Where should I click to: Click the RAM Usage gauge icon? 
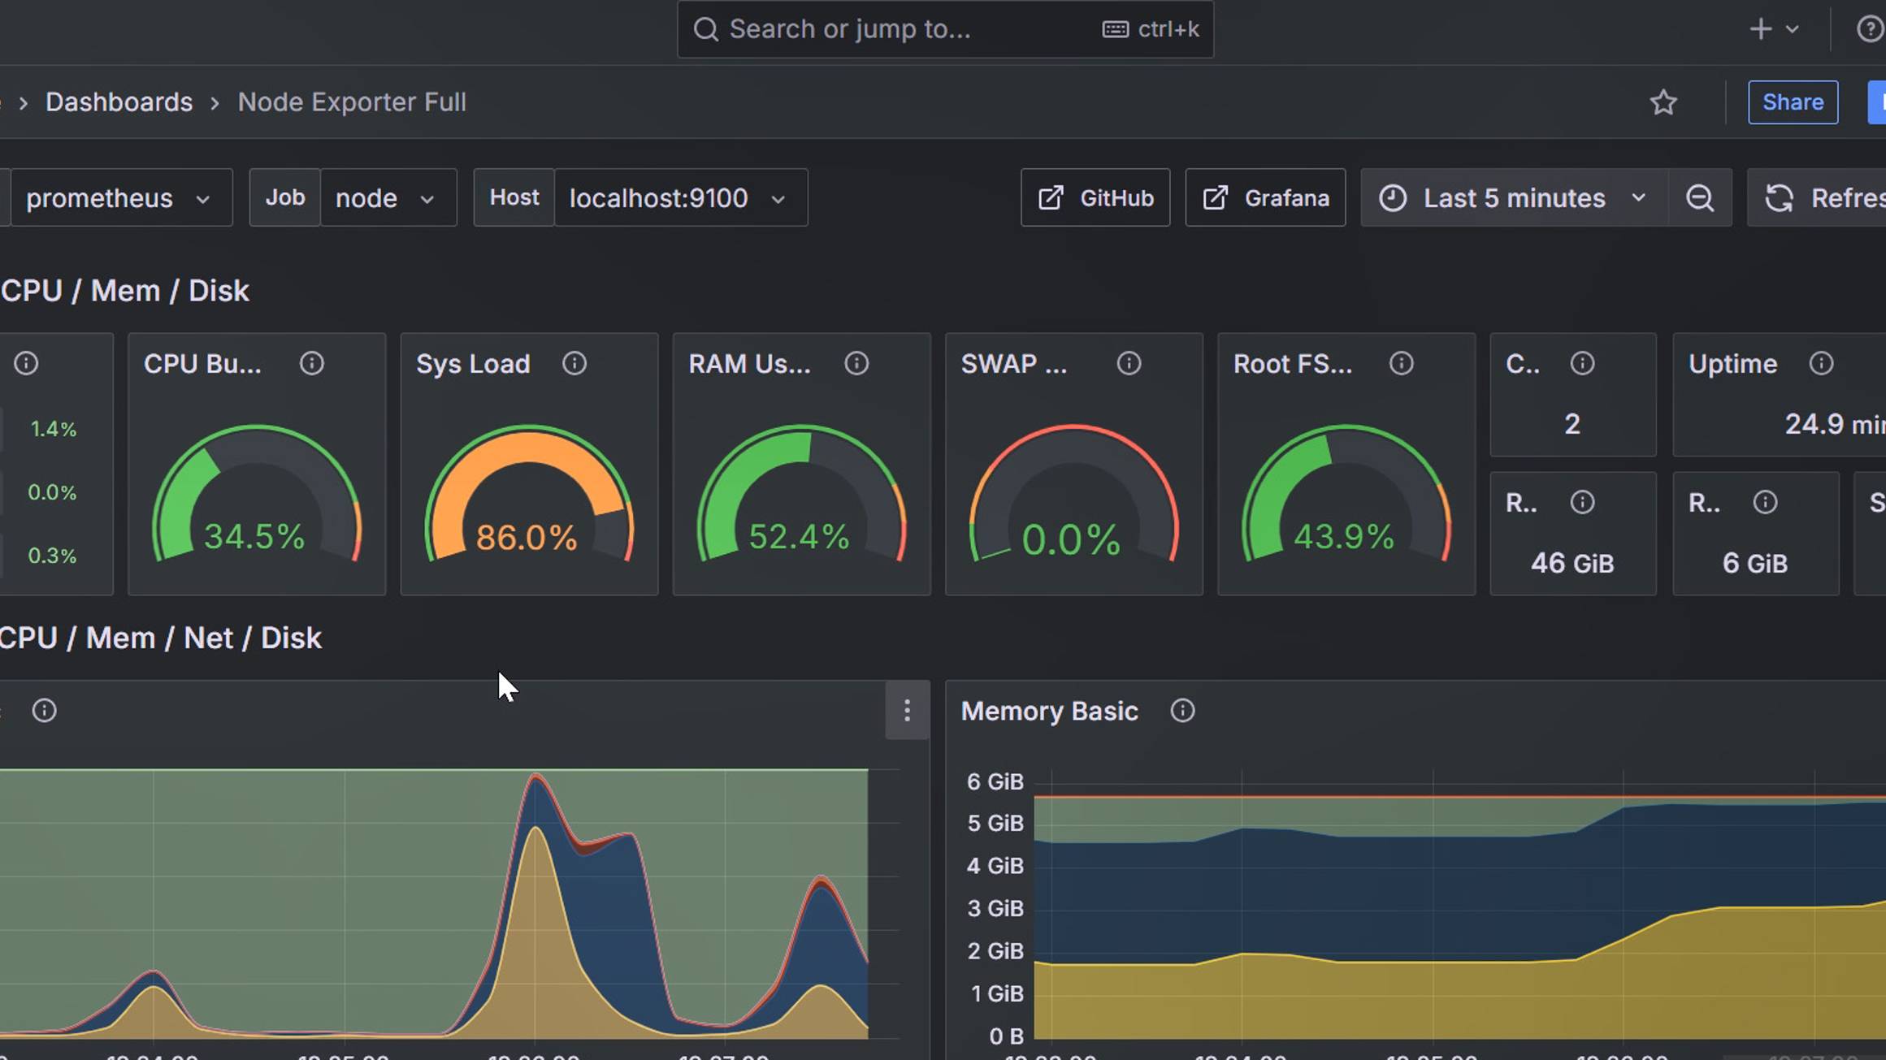[855, 364]
